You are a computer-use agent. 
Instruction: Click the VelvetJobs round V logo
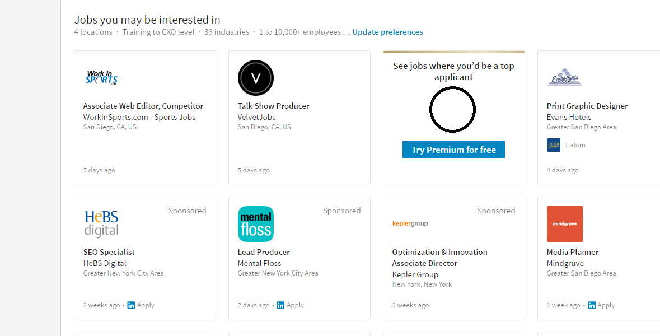(x=255, y=78)
